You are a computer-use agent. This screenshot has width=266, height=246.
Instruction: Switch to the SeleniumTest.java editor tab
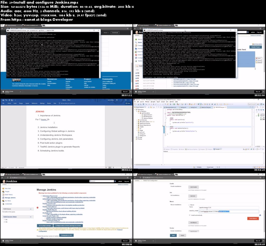click(206, 107)
